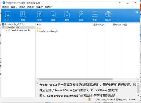Click the status bar archive icon
The image size is (141, 103).
point(89,99)
